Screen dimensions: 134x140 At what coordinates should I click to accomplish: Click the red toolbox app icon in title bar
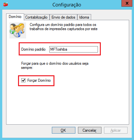(5, 4)
